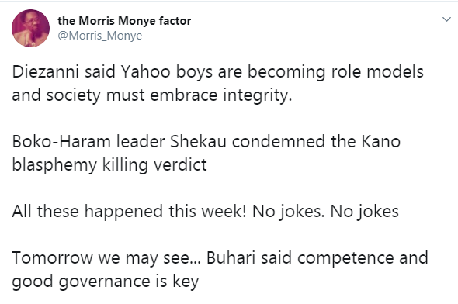This screenshot has height=304, width=458.
Task: Click the word 'Diezanni' in tweet
Action: point(45,72)
